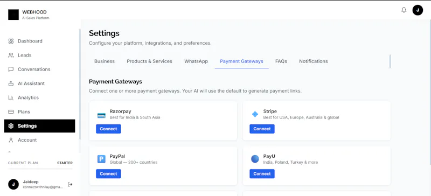The width and height of the screenshot is (431, 196).
Task: Open the J profile avatar in header
Action: 418,10
